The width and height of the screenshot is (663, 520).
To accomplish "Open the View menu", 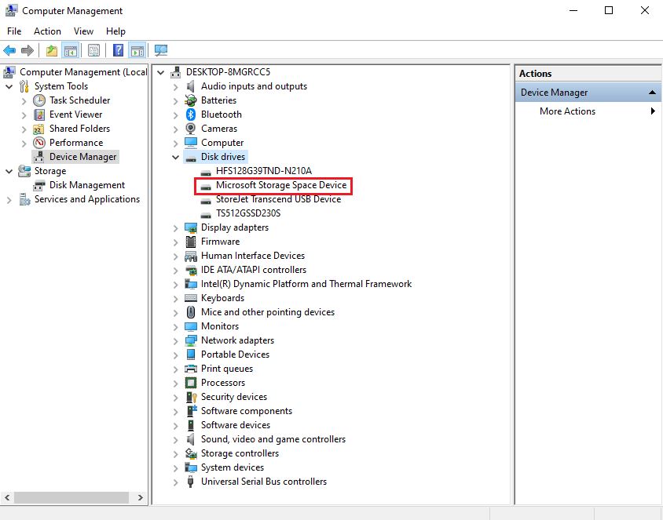I will point(83,31).
